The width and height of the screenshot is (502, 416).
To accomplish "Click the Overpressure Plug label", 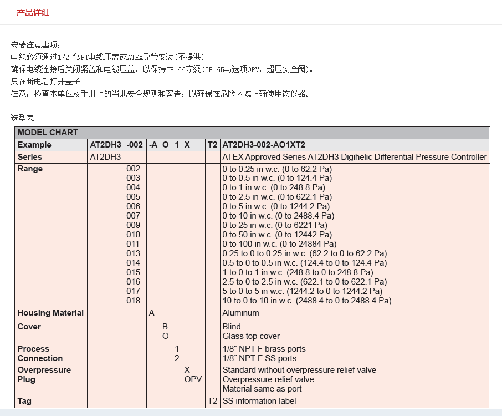I will [44, 374].
